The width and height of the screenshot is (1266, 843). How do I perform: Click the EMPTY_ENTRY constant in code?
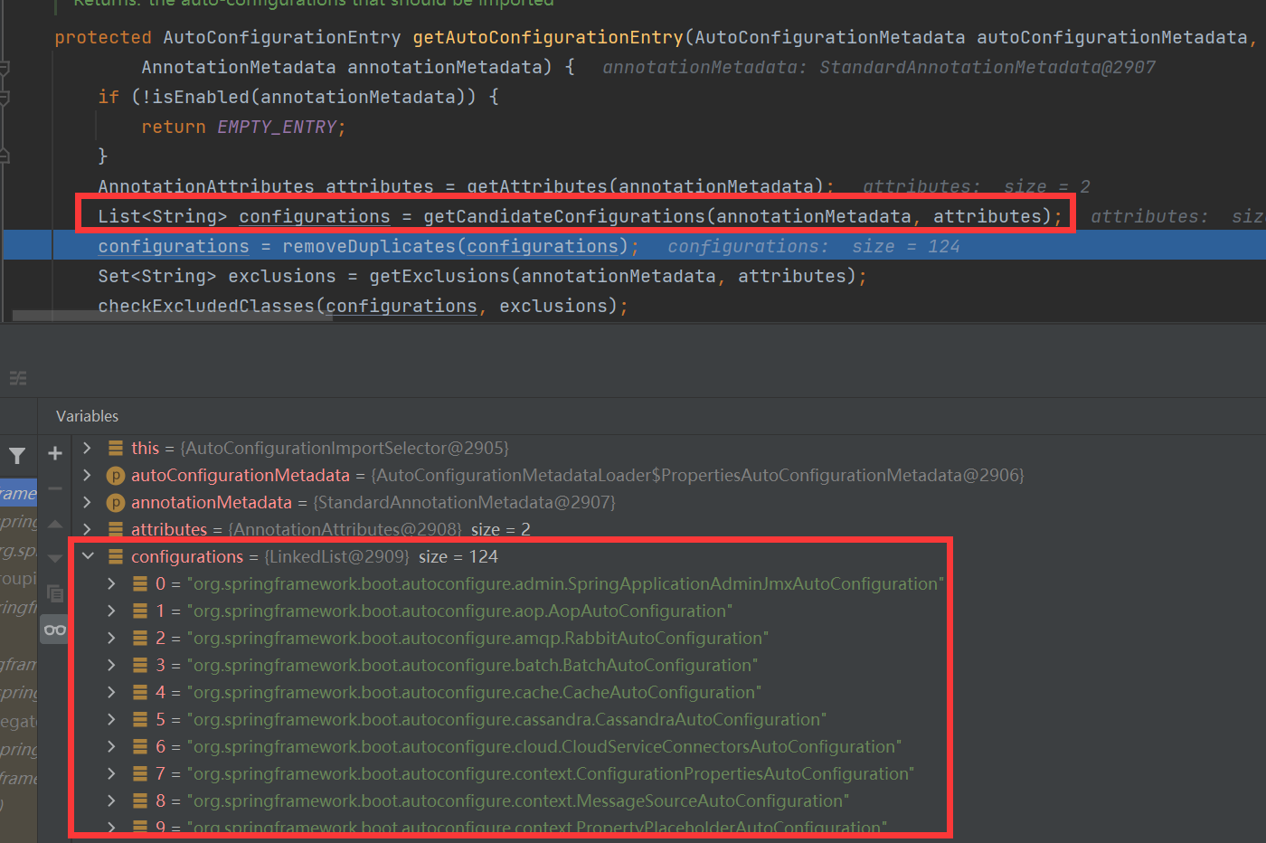coord(277,127)
